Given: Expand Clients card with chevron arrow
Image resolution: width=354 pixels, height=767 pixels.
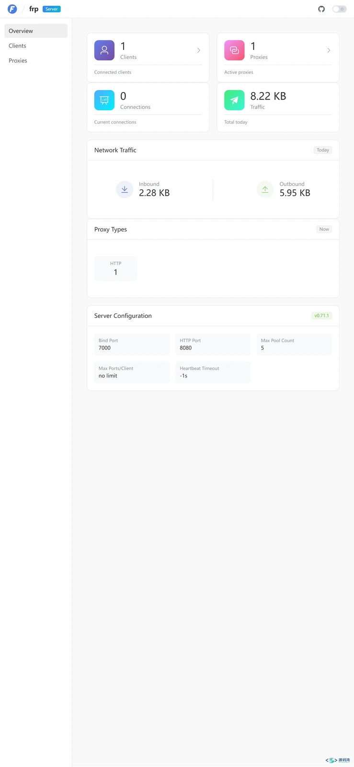Looking at the screenshot, I should pos(199,50).
